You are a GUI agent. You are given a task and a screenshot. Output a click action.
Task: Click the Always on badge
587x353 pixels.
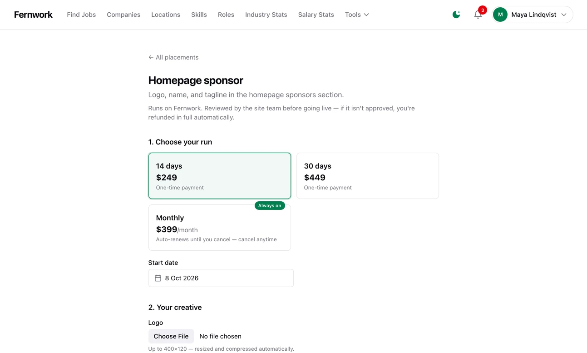click(270, 206)
